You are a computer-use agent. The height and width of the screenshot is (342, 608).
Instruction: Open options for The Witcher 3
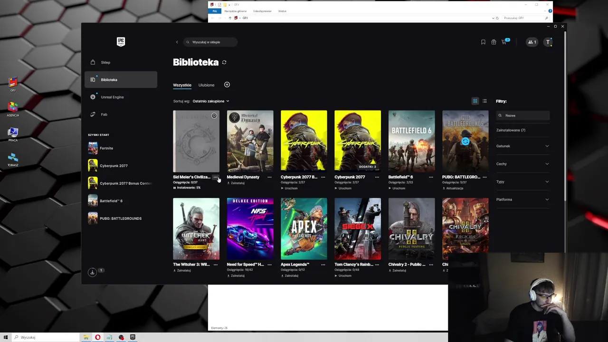point(216,265)
